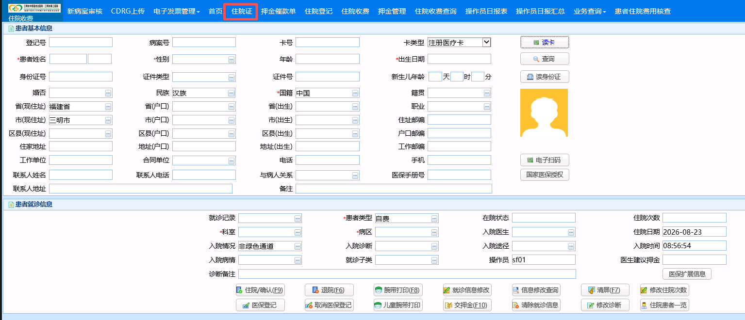This screenshot has height=320, width=745.
Task: Click the 取消医保登记 button
Action: pos(329,305)
